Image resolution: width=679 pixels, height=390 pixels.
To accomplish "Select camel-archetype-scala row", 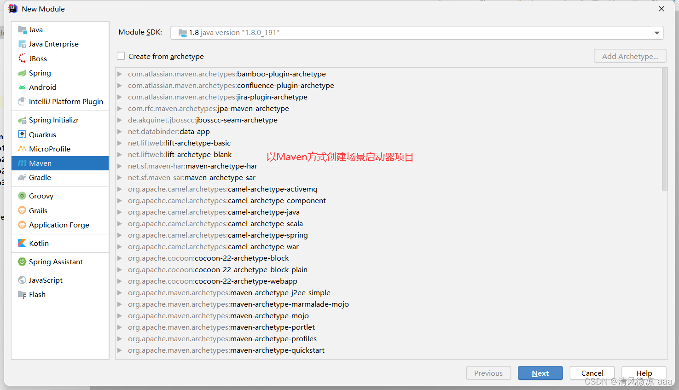I will click(389, 223).
